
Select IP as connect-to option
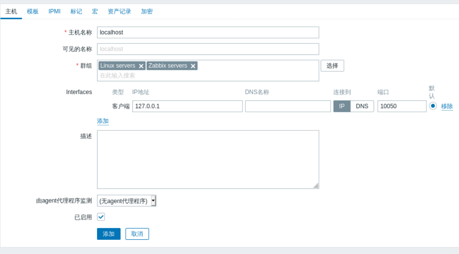(x=342, y=106)
